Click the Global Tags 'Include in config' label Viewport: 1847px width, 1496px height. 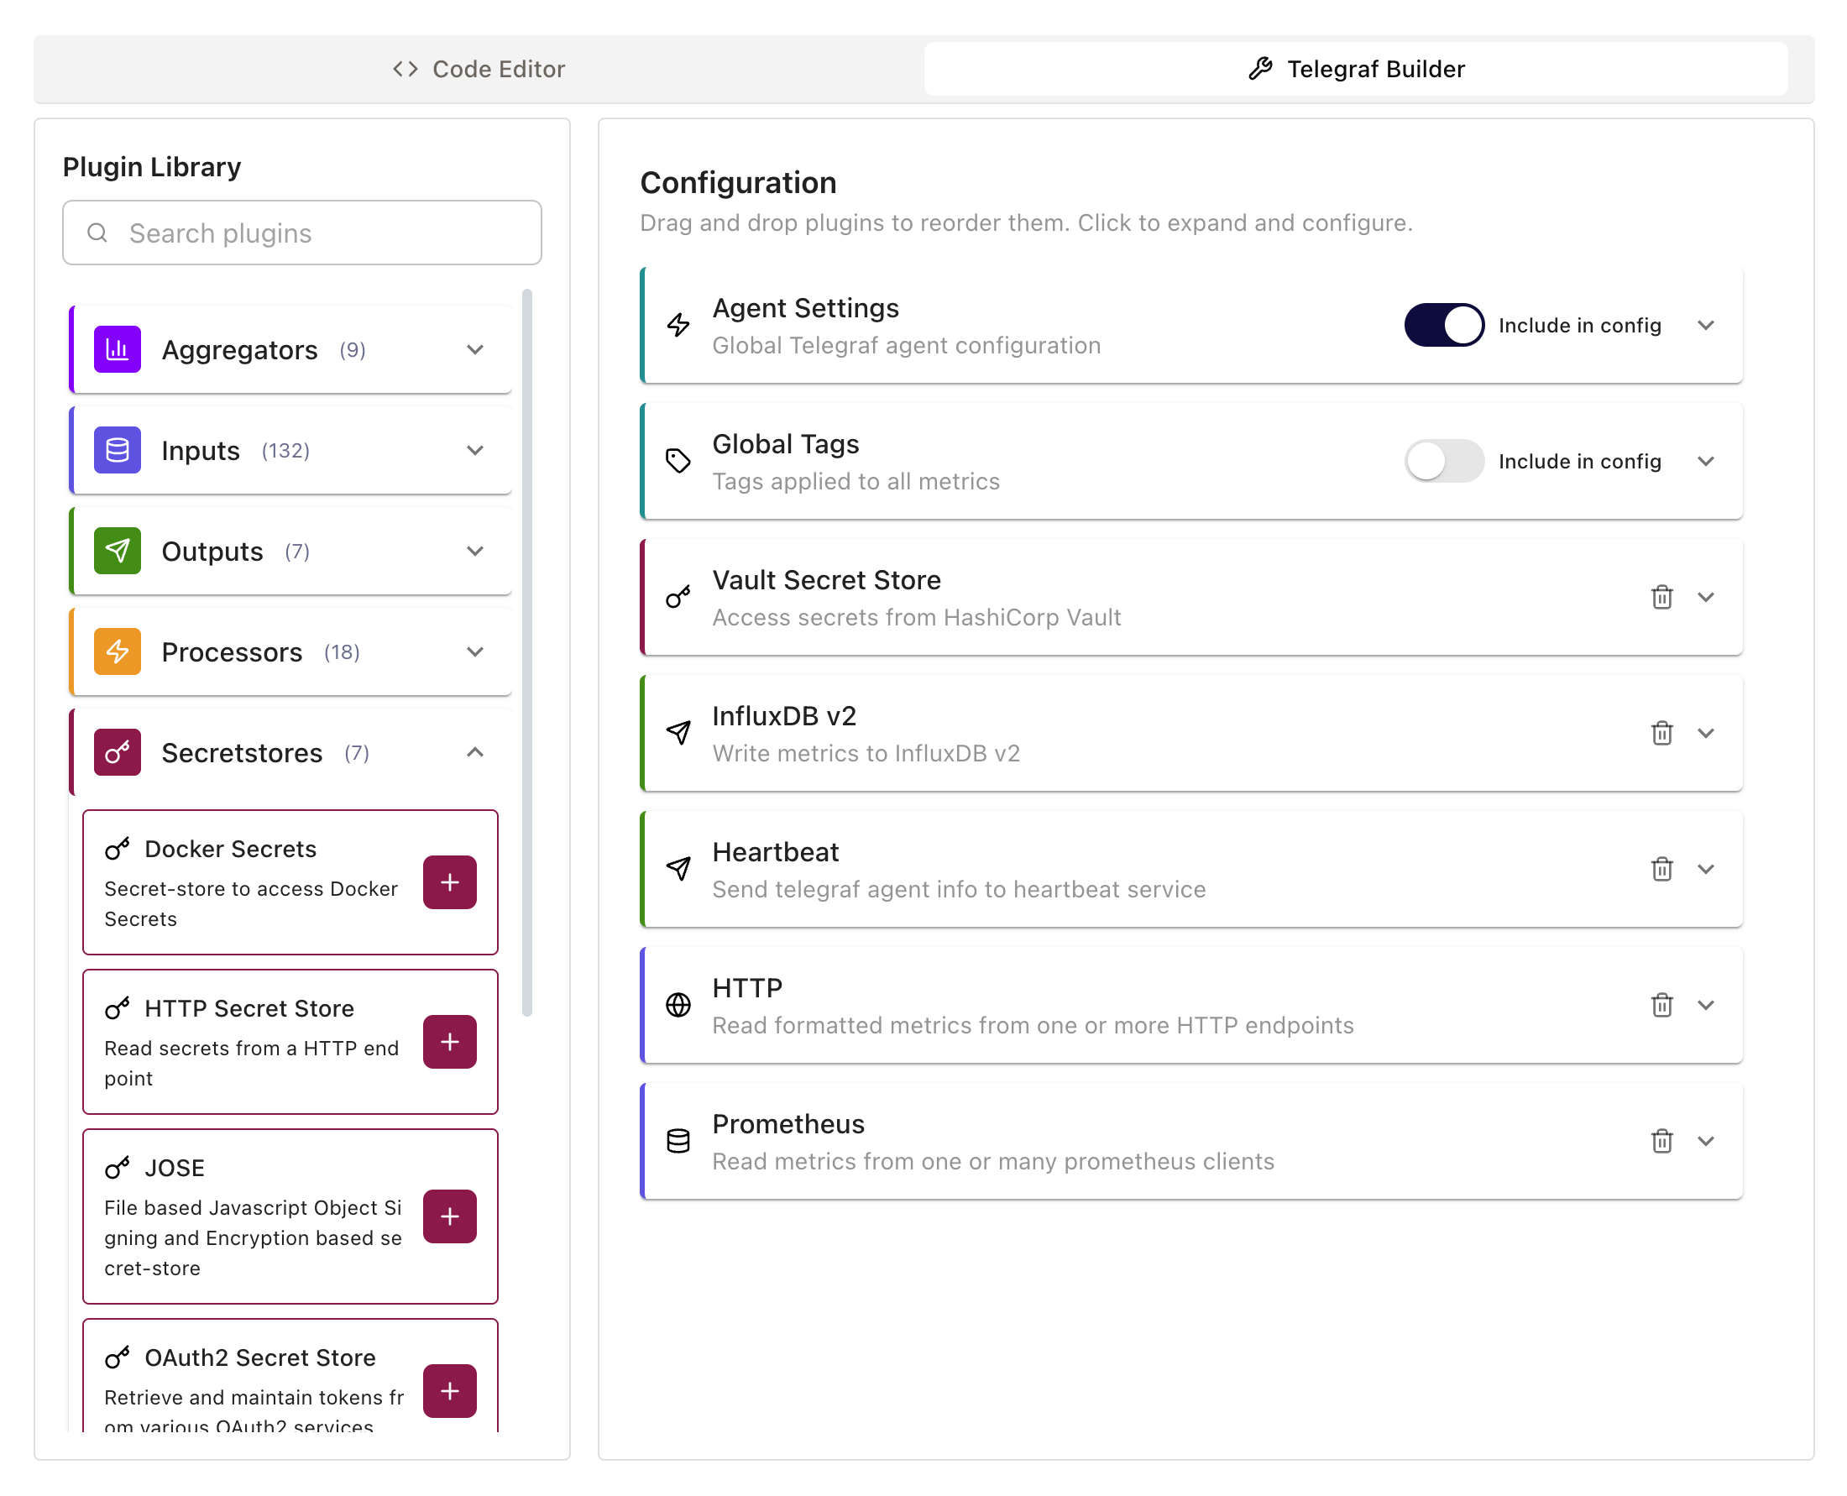point(1579,461)
